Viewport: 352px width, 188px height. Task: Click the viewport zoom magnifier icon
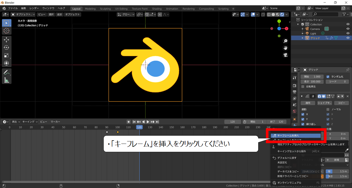[x=285, y=41]
